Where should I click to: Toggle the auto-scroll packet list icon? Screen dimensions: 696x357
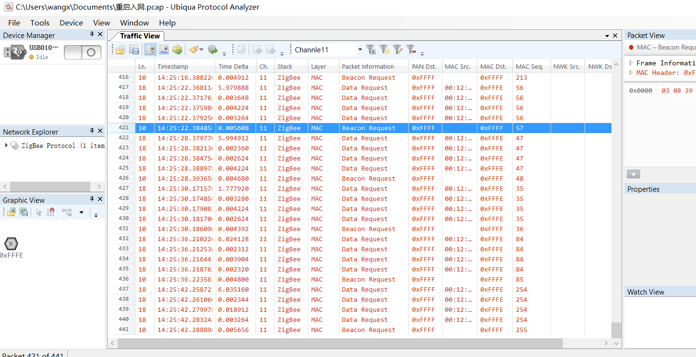150,49
